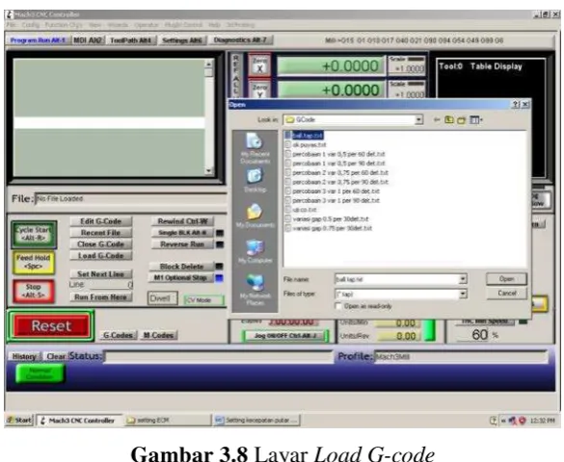Click the Clear status button

[x=56, y=356]
